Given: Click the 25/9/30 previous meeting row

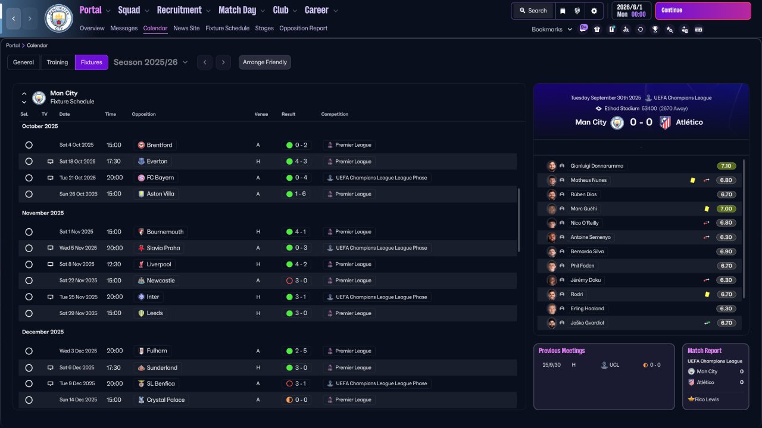Looking at the screenshot, I should (604, 365).
